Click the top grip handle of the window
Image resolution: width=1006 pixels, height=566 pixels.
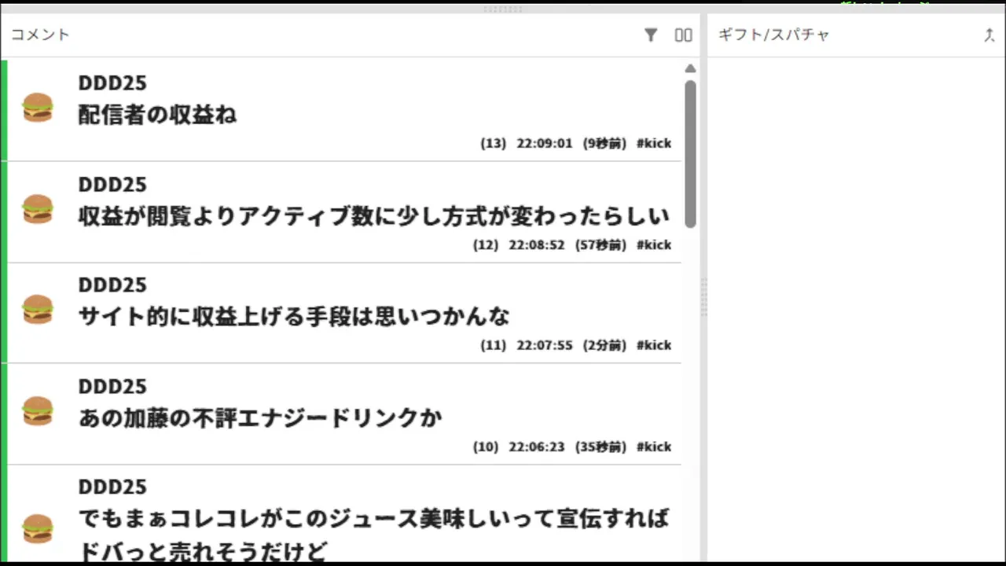pyautogui.click(x=503, y=9)
